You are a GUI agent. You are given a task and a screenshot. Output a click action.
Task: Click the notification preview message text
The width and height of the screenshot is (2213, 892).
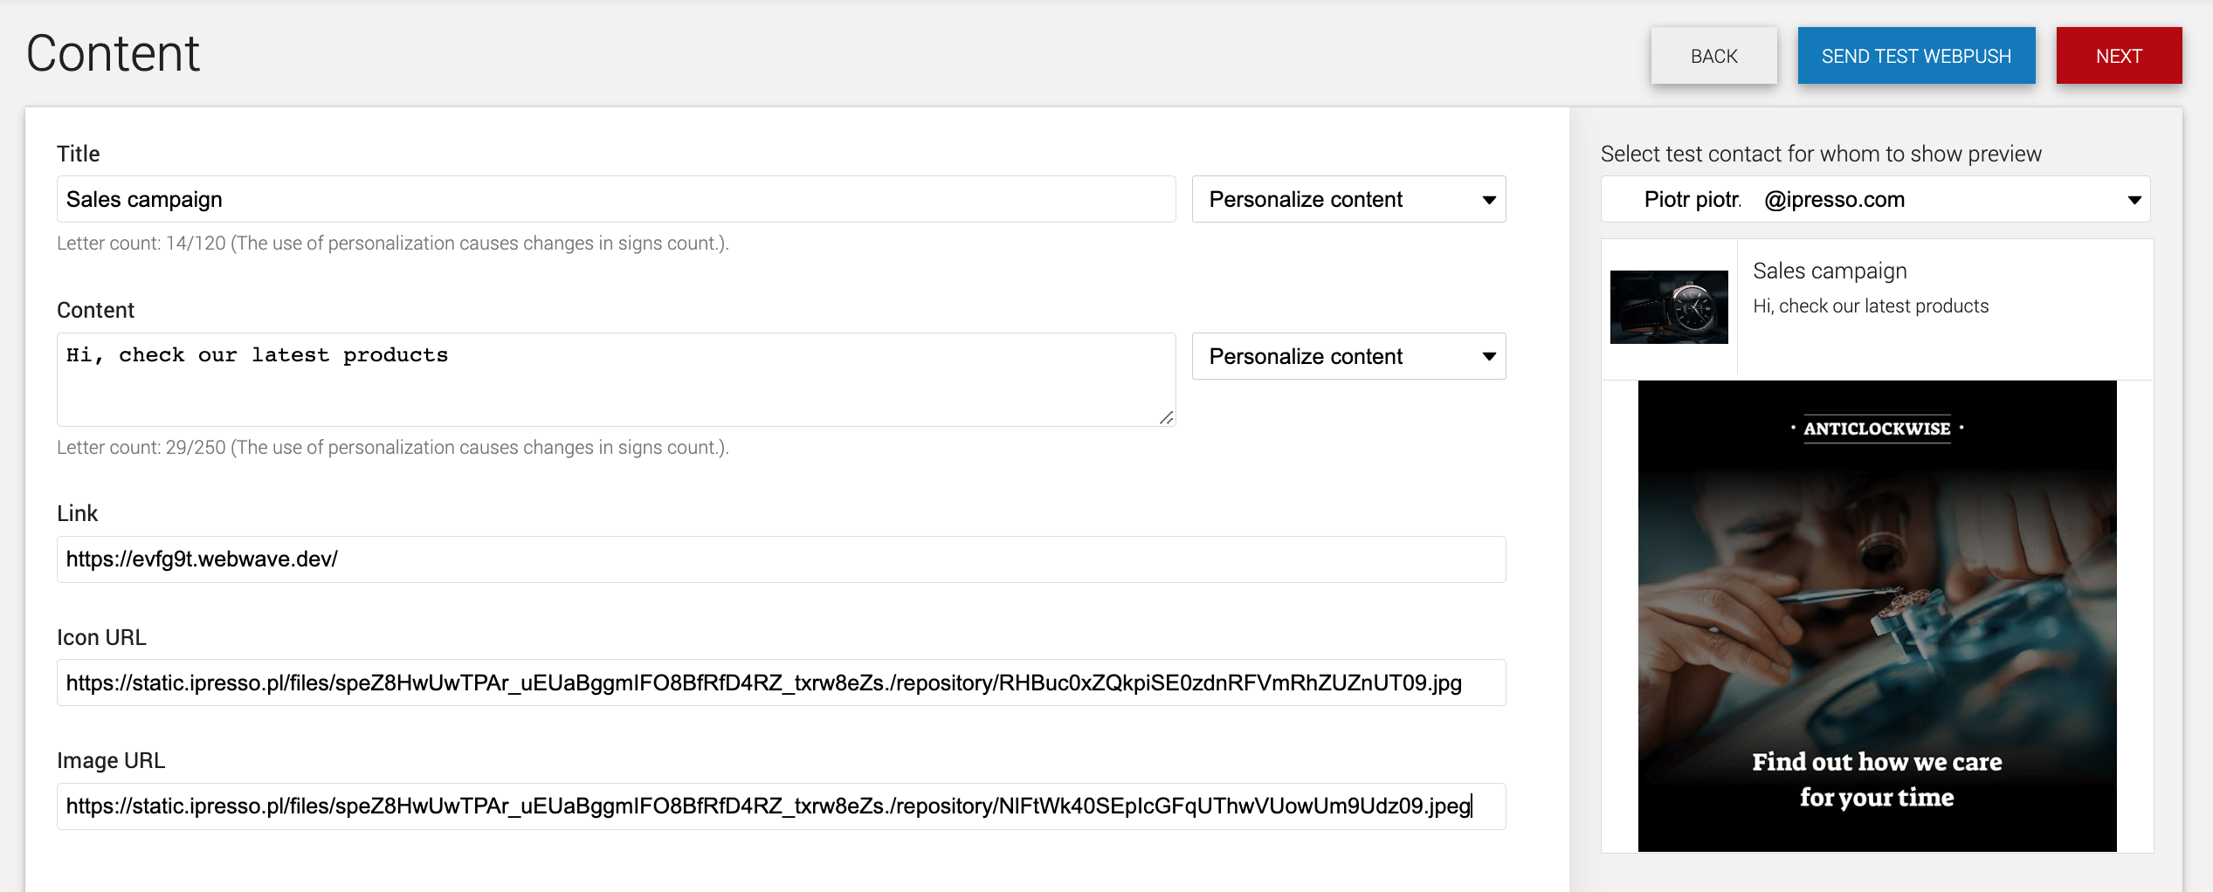click(1871, 305)
